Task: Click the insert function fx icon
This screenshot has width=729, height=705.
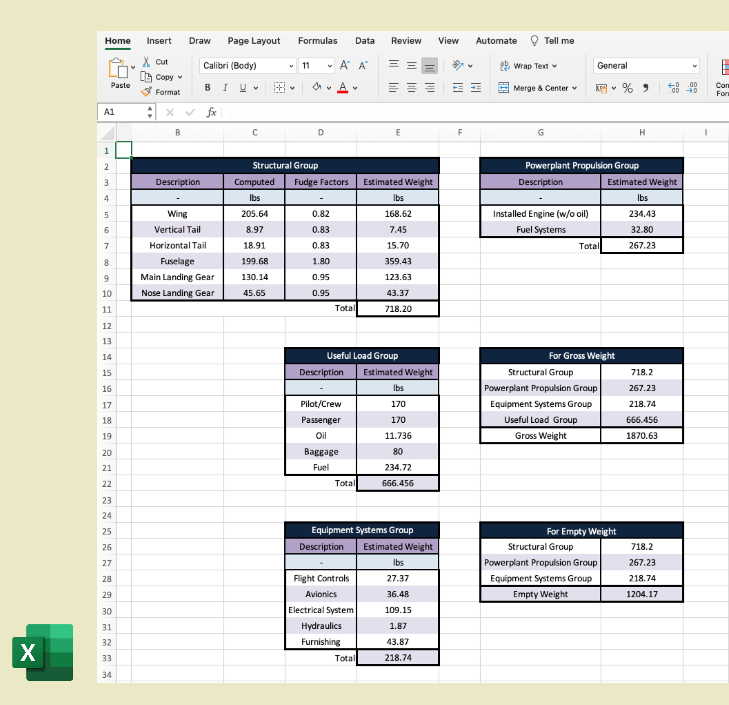Action: click(211, 112)
